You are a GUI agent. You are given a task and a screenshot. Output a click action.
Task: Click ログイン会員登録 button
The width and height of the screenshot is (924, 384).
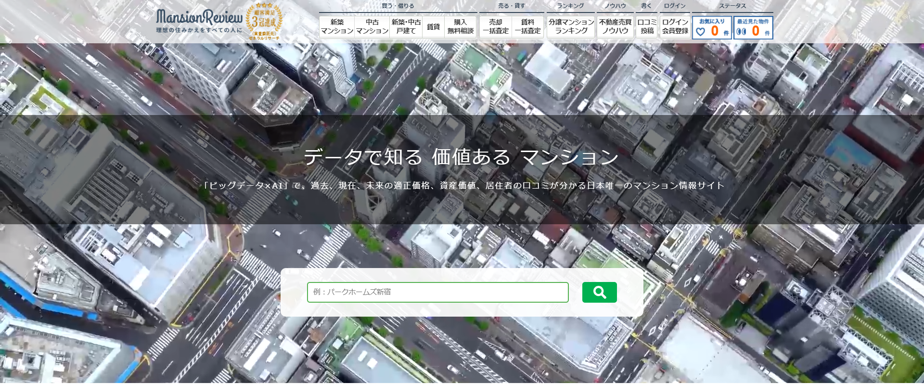(x=675, y=26)
